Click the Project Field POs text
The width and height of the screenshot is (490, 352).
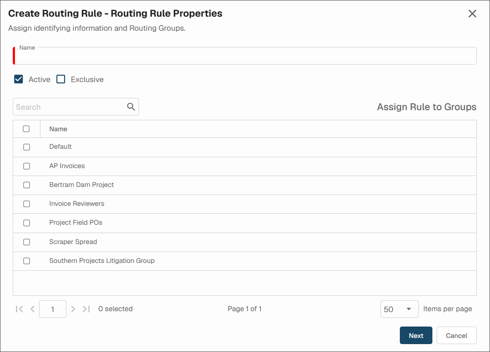(x=76, y=223)
